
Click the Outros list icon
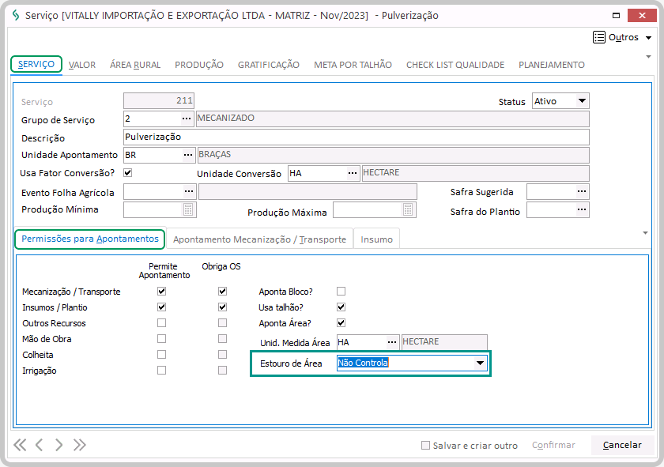tap(599, 37)
